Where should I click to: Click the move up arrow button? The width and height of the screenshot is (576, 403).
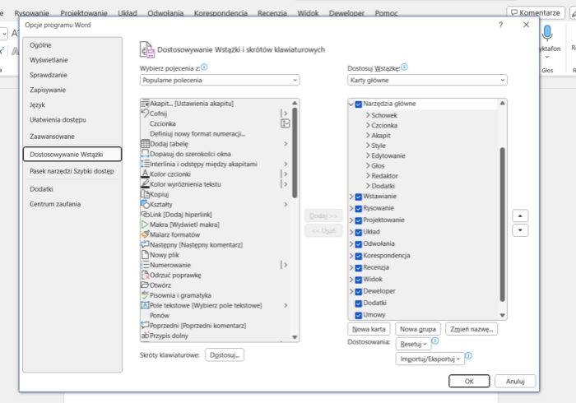pos(520,215)
